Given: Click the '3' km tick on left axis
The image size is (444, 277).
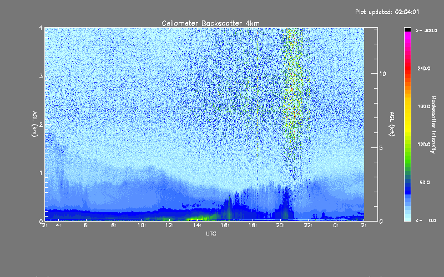Looking at the screenshot, I should point(41,76).
